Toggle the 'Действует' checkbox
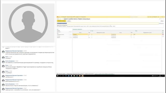The width and height of the screenshot is (166, 93). [160, 23]
